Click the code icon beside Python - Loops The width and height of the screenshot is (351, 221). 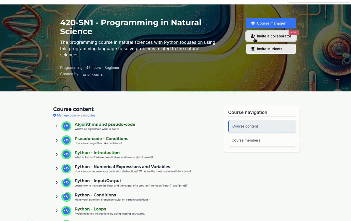(x=66, y=211)
